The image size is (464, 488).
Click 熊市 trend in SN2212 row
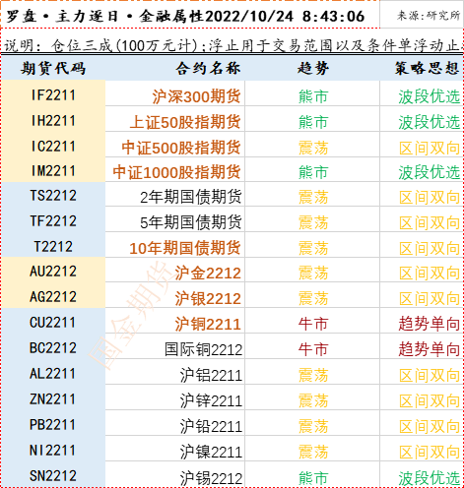tap(313, 478)
